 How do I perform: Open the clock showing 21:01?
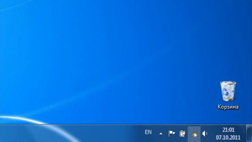[x=228, y=130]
